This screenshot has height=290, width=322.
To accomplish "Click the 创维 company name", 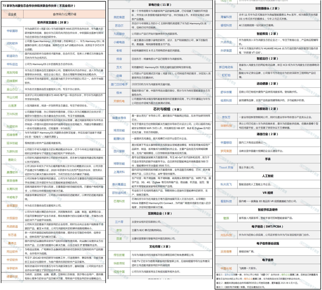I will click(119, 76).
